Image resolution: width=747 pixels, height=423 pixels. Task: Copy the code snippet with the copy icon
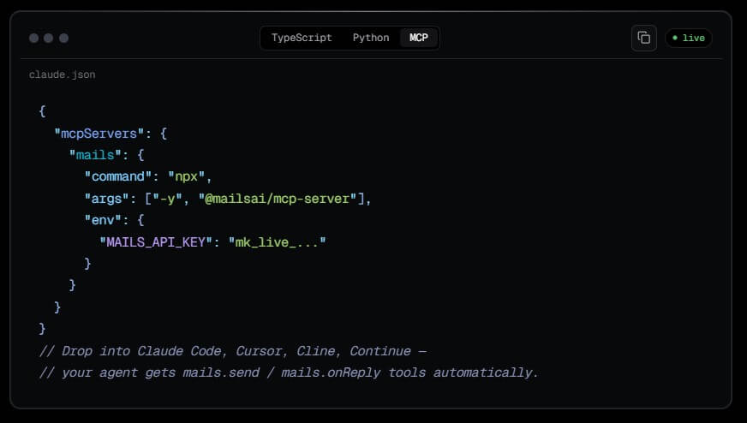[x=643, y=39]
